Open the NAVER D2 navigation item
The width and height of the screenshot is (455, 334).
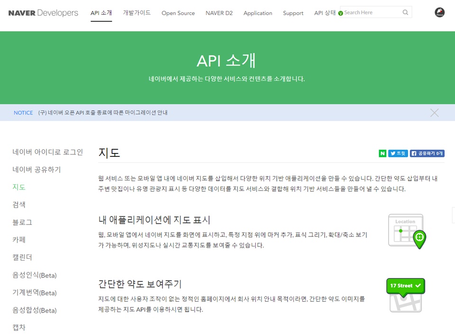pyautogui.click(x=219, y=13)
